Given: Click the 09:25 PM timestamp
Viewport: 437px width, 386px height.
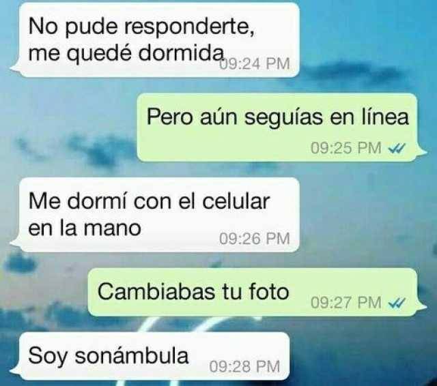Looking at the screenshot, I should 346,148.
